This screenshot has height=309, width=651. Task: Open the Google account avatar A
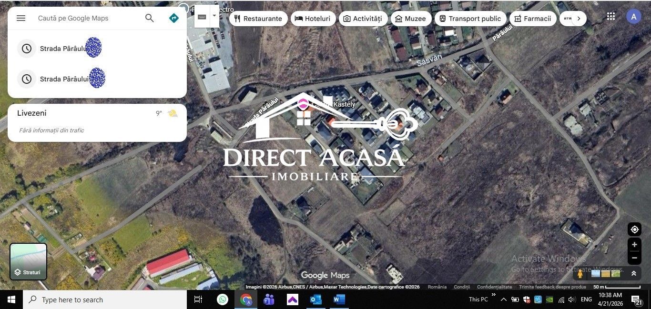(x=633, y=17)
